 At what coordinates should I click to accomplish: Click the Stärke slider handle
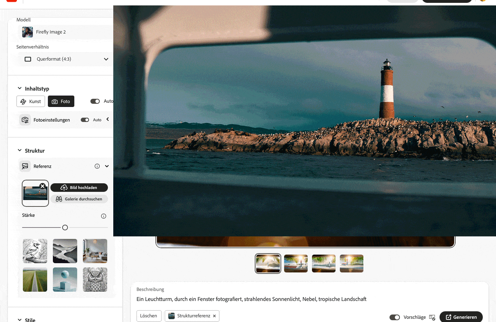click(x=65, y=228)
